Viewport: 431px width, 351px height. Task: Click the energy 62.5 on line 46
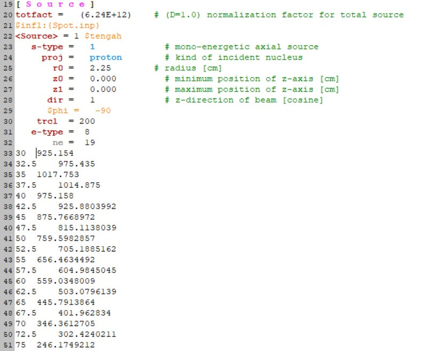click(26, 292)
